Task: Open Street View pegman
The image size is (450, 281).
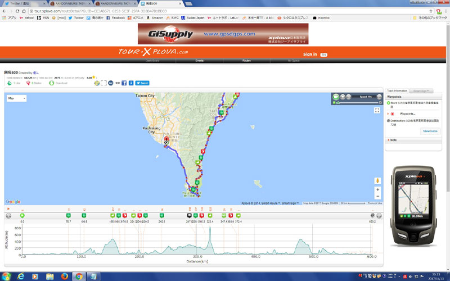Action: (x=377, y=180)
